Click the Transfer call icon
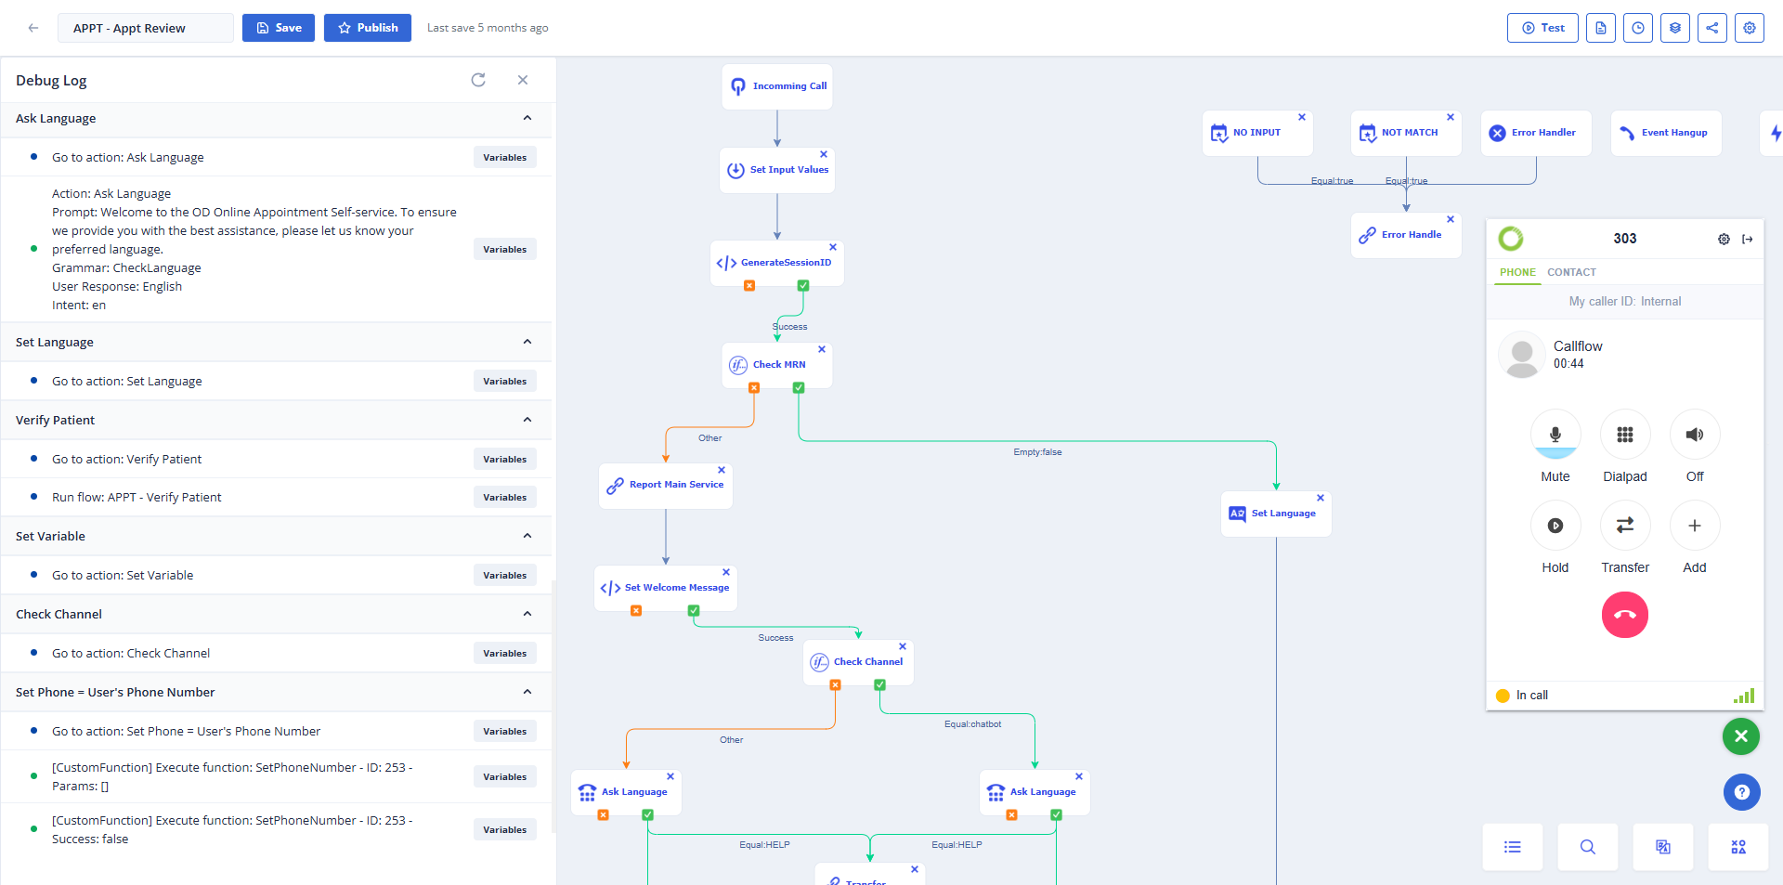The height and width of the screenshot is (885, 1783). coord(1624,526)
